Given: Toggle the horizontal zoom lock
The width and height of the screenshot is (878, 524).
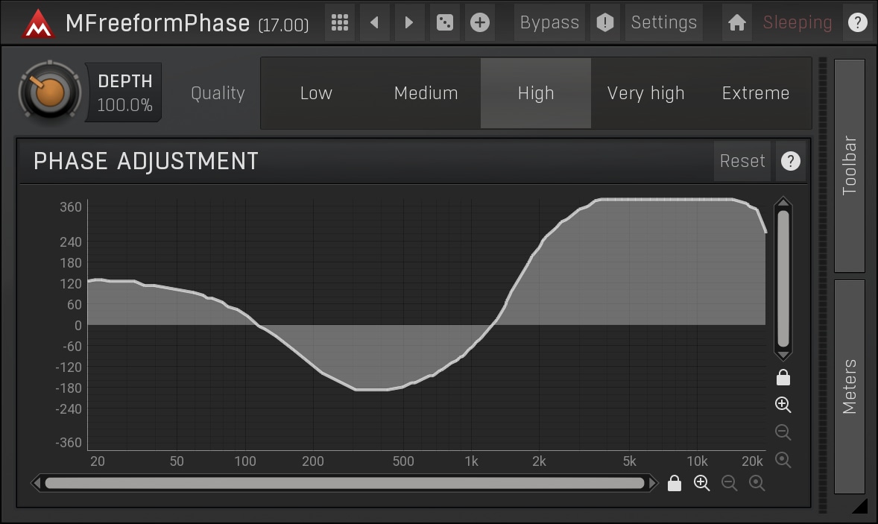Looking at the screenshot, I should point(675,484).
